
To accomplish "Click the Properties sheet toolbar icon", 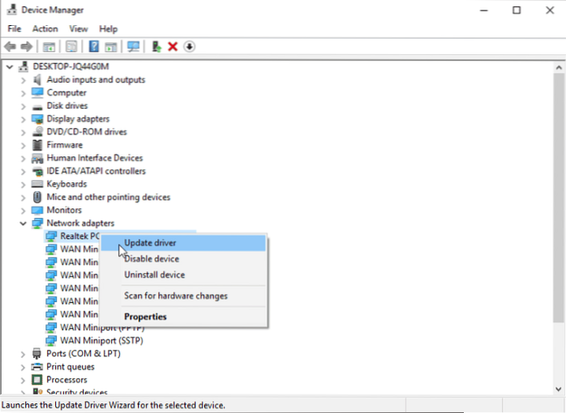I will tap(71, 47).
